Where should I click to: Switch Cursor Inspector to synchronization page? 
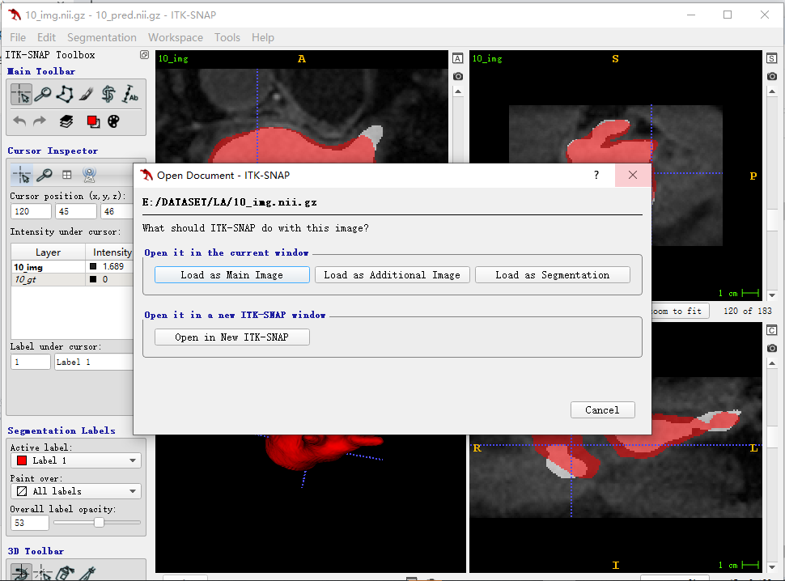[x=89, y=175]
